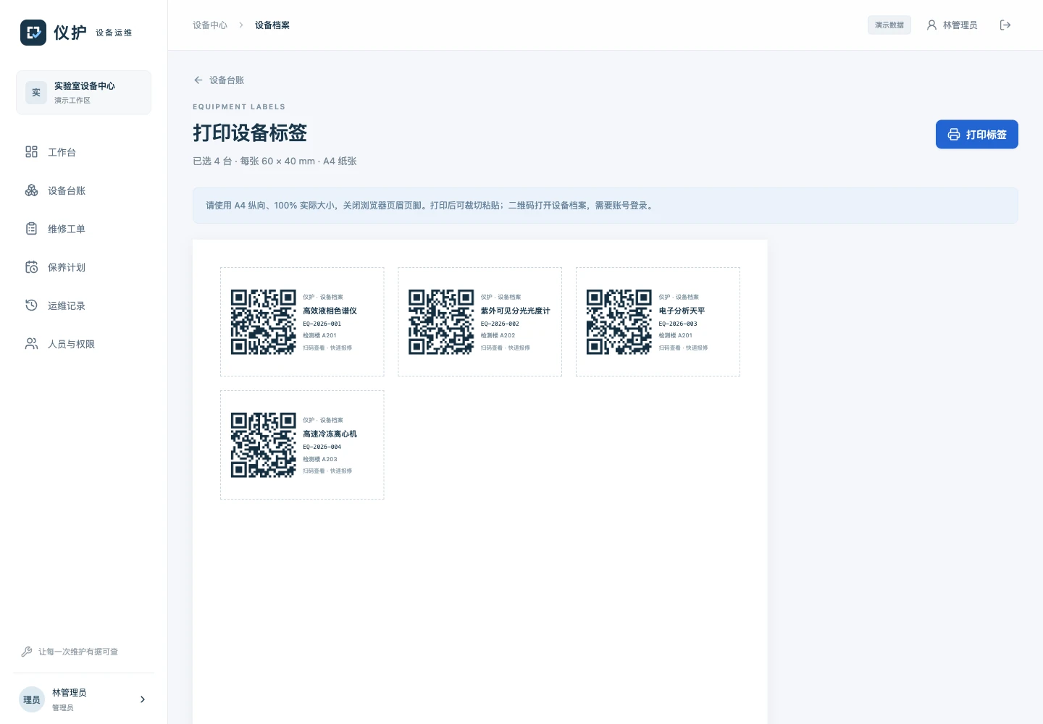Select the 高速冷冻离心机 QR code

(x=263, y=445)
